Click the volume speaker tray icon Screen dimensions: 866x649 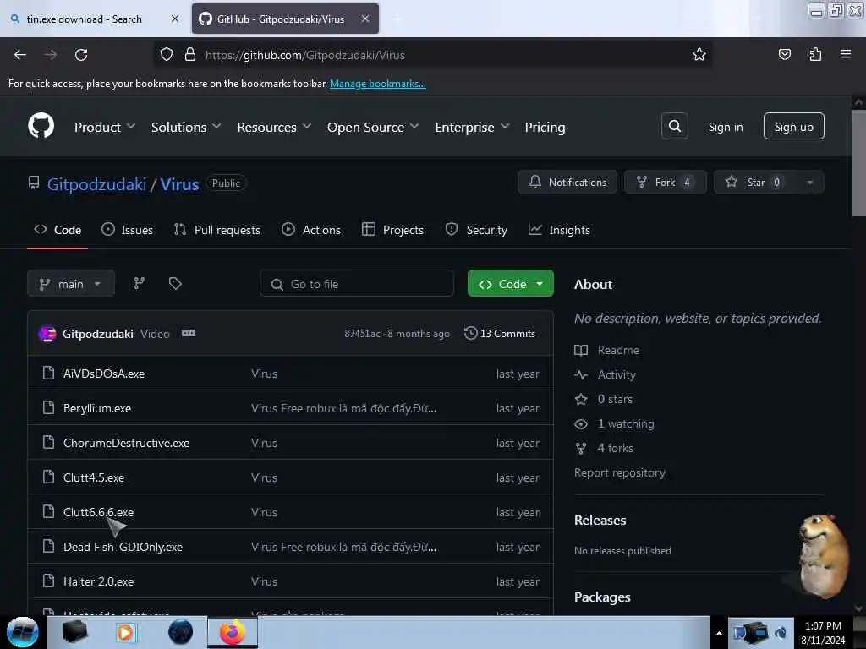[x=781, y=633]
